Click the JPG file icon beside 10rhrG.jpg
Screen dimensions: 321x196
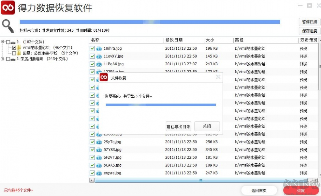coord(99,48)
